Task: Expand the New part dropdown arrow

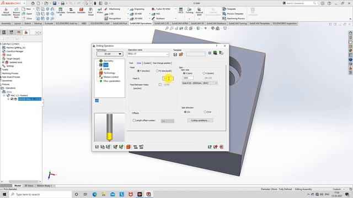Action: point(34,9)
